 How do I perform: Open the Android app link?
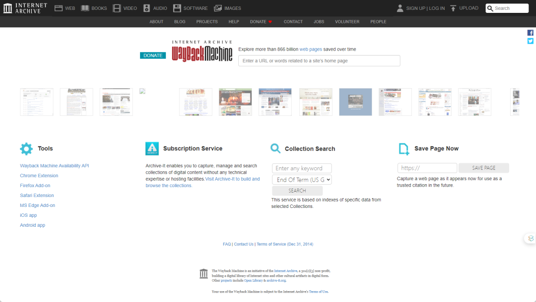click(32, 225)
